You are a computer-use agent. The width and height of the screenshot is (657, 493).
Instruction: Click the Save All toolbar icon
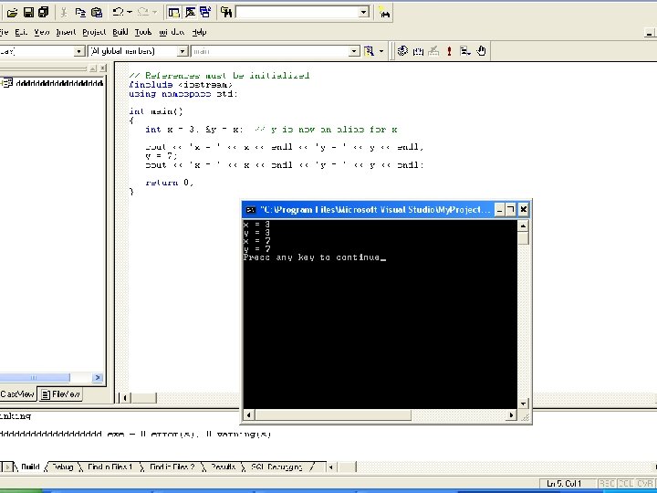(44, 12)
